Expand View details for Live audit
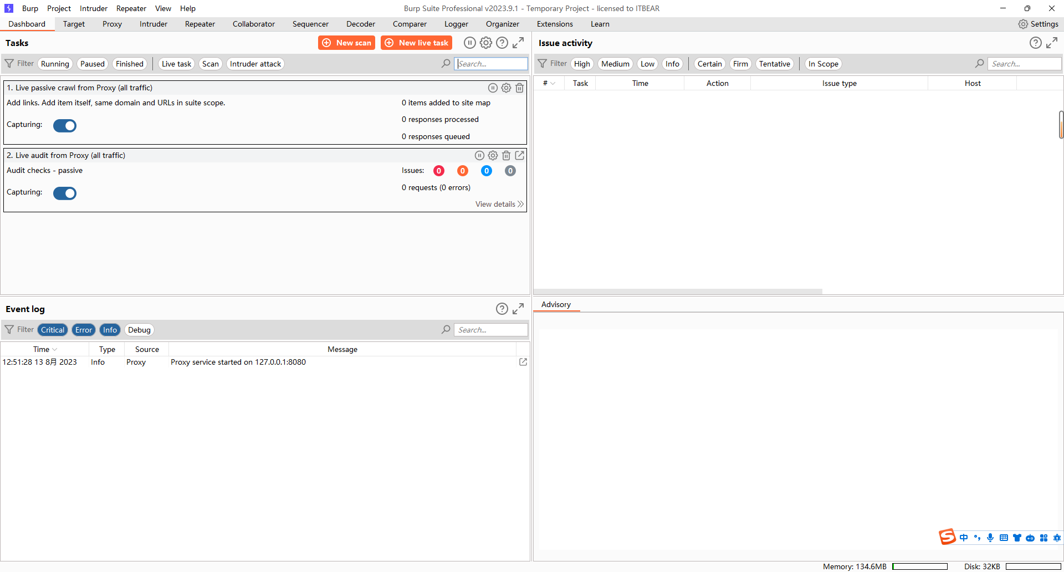The image size is (1064, 572). [499, 204]
